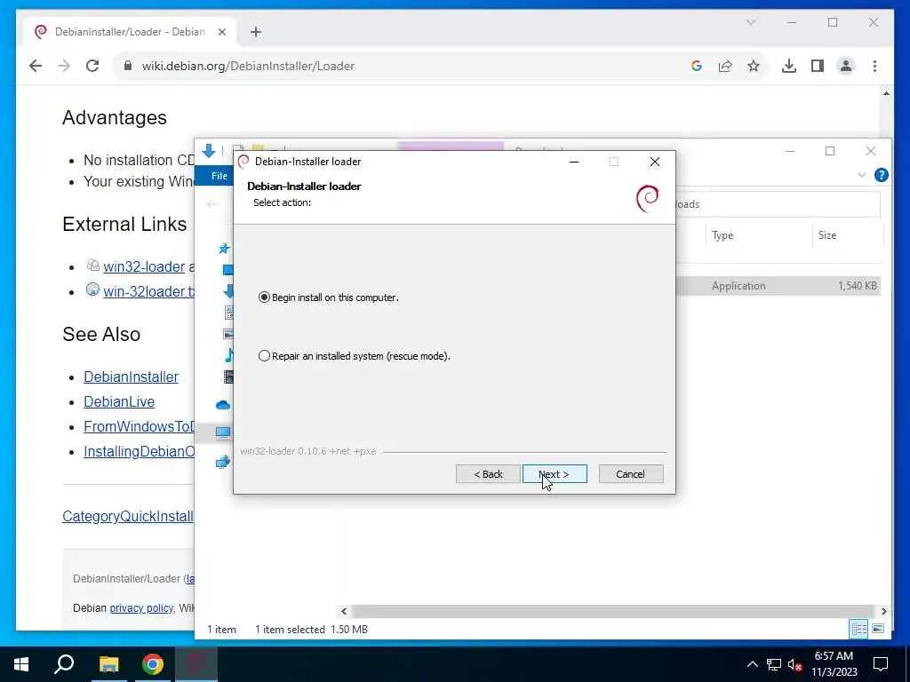Select OneDrive cloud icon in Explorer sidebar

pyautogui.click(x=223, y=405)
